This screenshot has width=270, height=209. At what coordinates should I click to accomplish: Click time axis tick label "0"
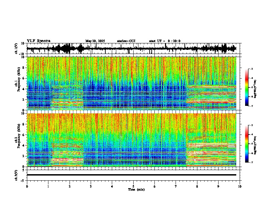tap(27, 186)
